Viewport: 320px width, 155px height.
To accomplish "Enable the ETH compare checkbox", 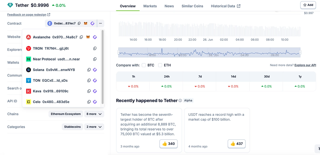I will point(160,65).
